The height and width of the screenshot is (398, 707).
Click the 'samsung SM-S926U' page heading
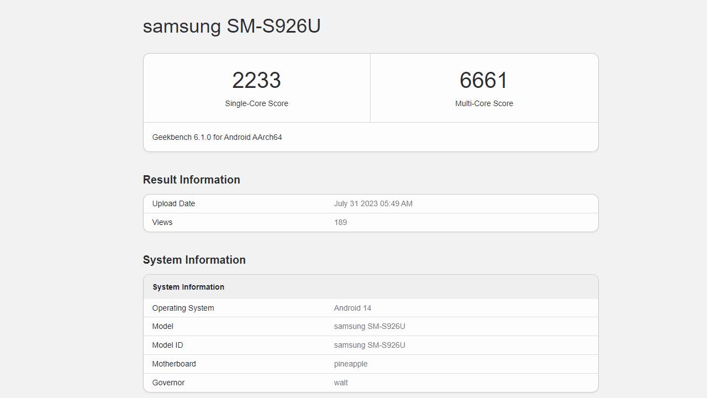click(231, 26)
